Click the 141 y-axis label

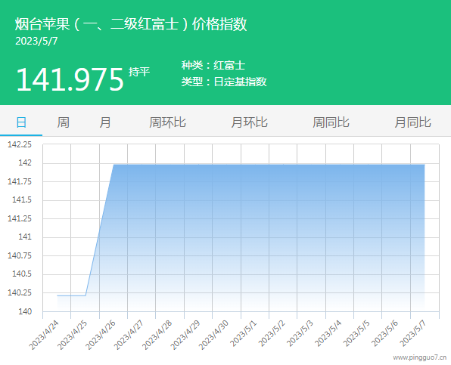[25, 237]
